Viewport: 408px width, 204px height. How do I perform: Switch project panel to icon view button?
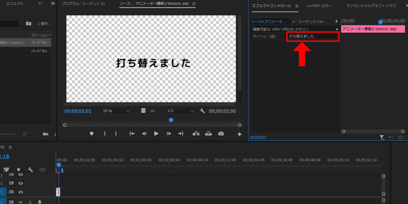(x=46, y=134)
